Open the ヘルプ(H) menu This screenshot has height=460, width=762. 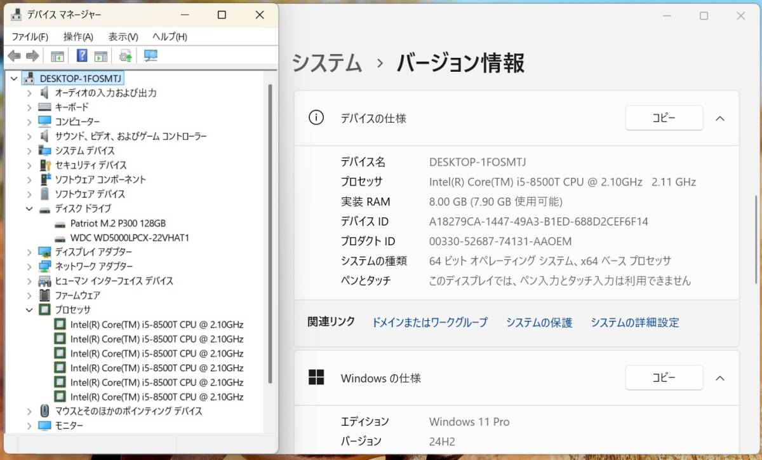click(170, 37)
